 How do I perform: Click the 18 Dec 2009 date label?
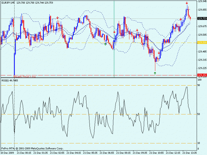7,153
